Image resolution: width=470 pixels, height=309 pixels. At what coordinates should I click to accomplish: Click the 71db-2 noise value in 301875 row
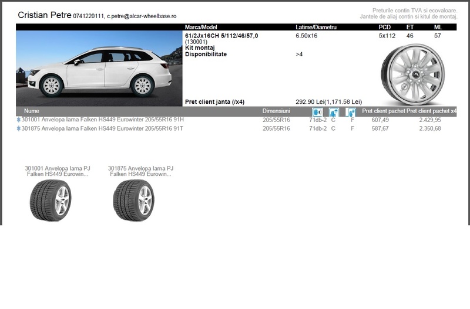click(318, 128)
